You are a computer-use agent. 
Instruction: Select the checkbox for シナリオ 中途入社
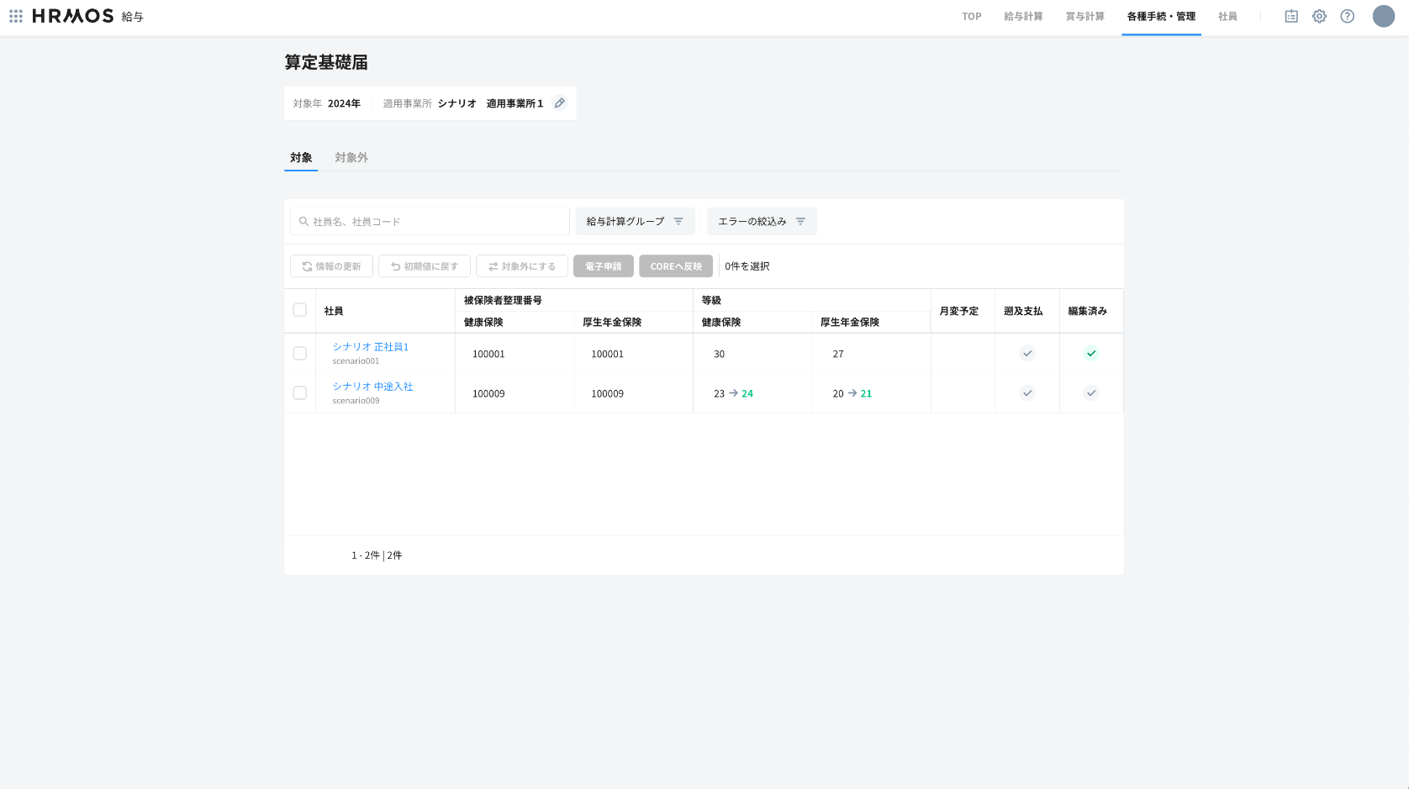pyautogui.click(x=299, y=393)
